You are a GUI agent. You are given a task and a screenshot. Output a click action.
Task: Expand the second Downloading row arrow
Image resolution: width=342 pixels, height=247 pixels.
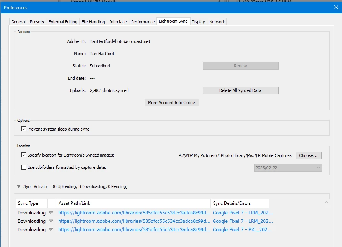pyautogui.click(x=51, y=221)
